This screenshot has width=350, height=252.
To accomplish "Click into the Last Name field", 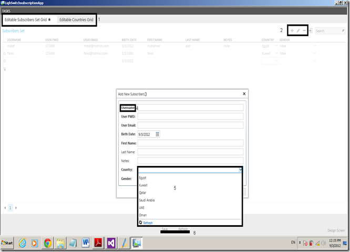I will pos(190,152).
